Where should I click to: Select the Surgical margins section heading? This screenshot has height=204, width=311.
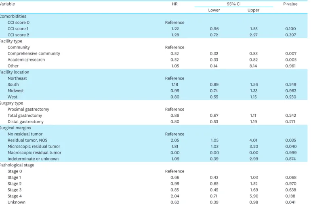[15, 128]
